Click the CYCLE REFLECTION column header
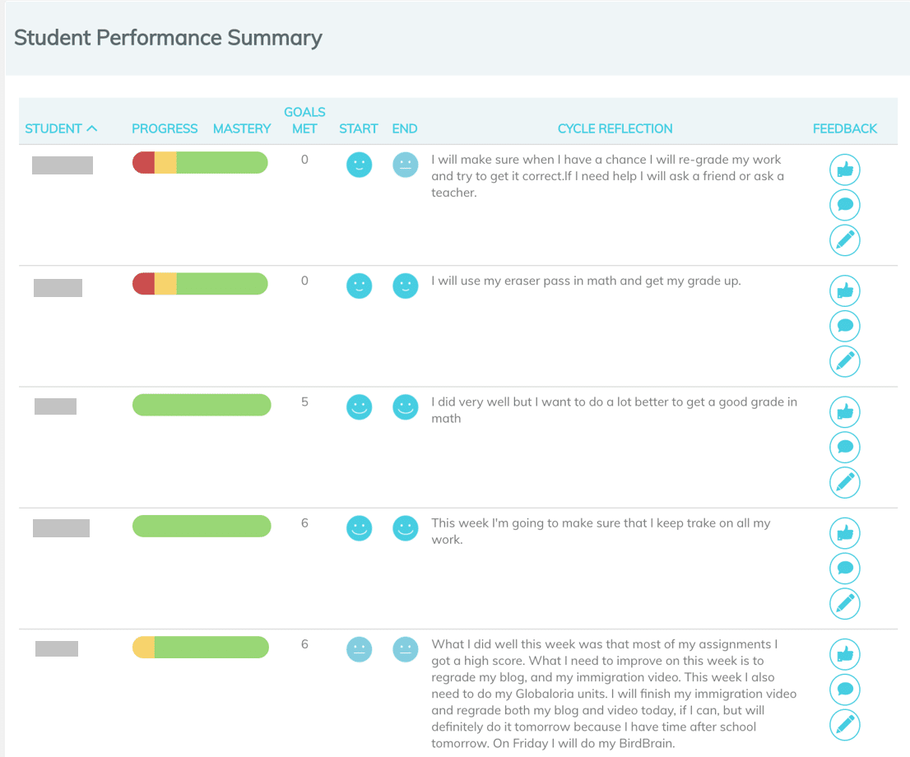Screen dimensions: 910x757 point(615,128)
